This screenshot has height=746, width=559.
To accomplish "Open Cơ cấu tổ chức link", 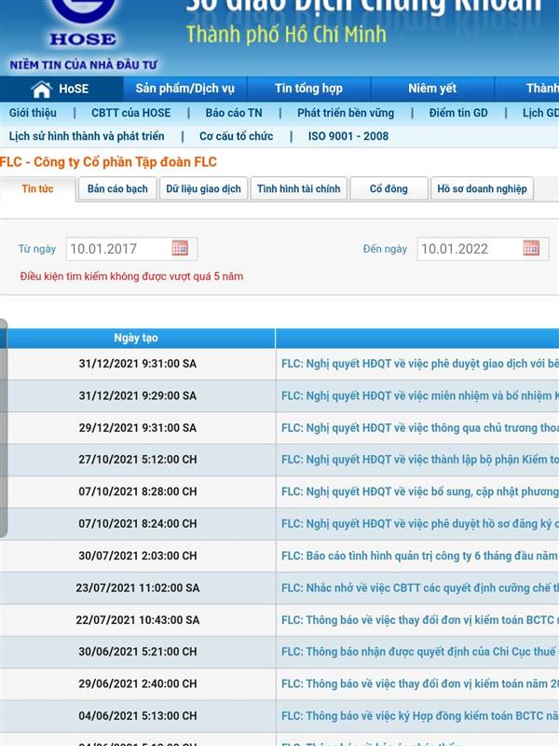I will (x=237, y=136).
